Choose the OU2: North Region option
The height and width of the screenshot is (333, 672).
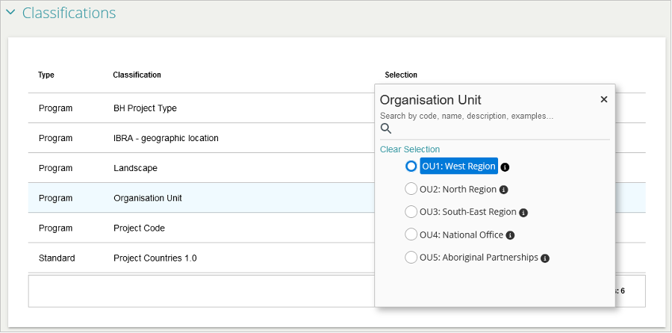point(411,189)
